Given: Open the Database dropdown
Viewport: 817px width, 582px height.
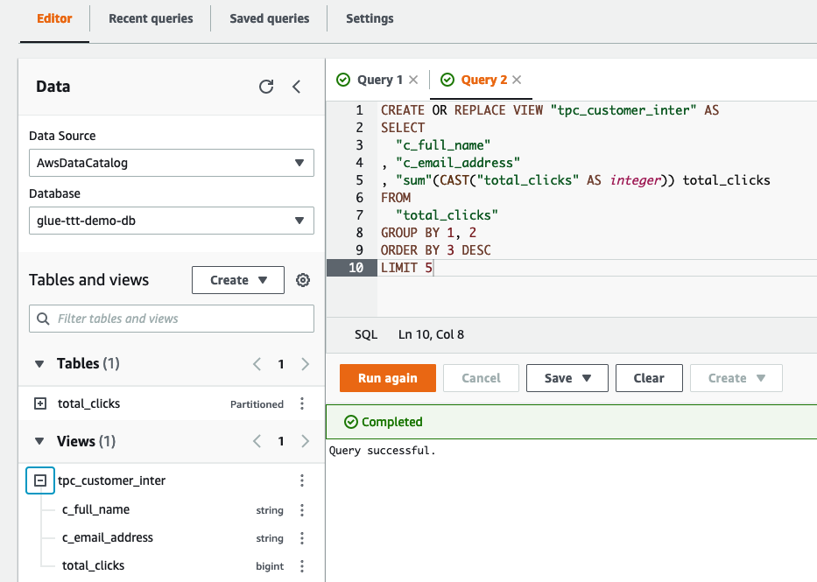Looking at the screenshot, I should (172, 221).
